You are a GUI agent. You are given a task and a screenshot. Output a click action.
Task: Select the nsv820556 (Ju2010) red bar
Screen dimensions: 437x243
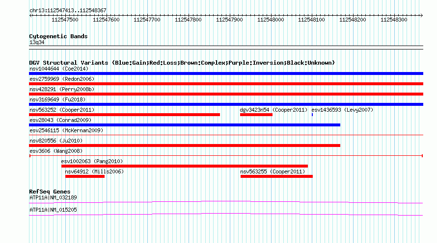(x=185, y=146)
